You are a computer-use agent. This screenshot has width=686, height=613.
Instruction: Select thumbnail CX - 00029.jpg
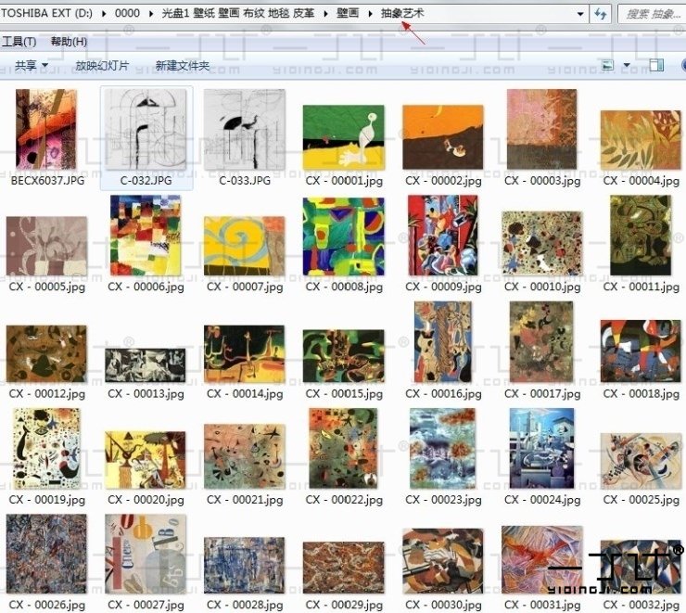(x=343, y=568)
